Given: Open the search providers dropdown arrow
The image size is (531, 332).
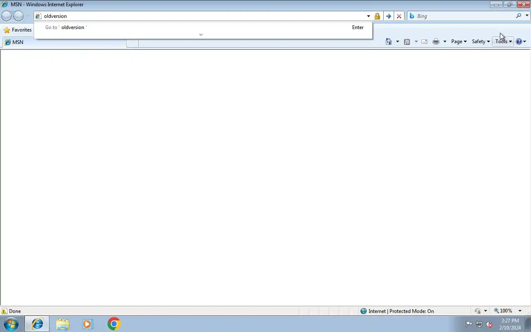Looking at the screenshot, I should coord(527,16).
